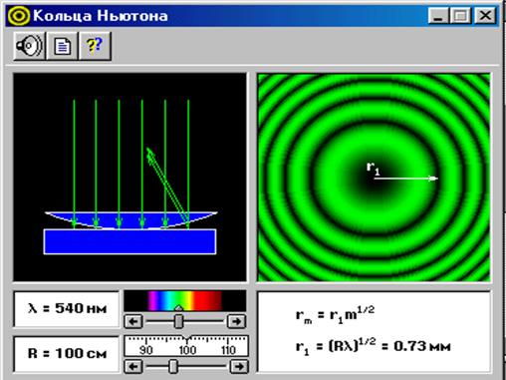Viewport: 506px width, 380px height.
Task: Decrease radius R with the left arrow
Action: (133, 366)
